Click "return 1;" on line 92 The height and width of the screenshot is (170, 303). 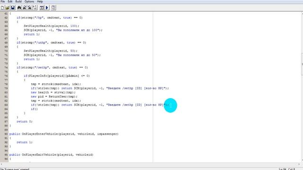pos(25,142)
